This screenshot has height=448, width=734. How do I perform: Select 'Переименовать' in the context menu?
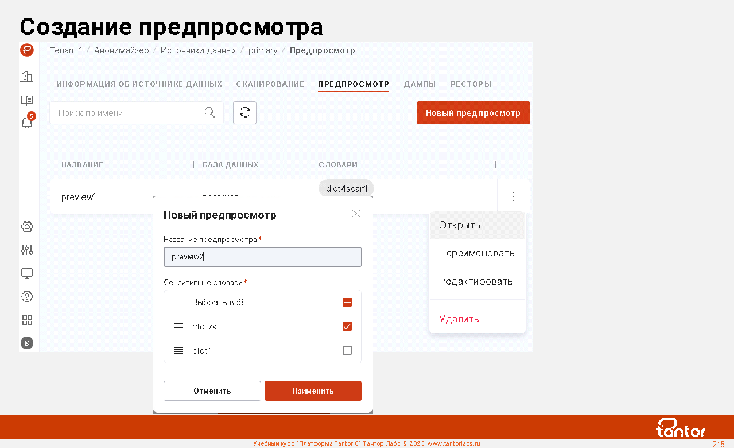pyautogui.click(x=476, y=253)
